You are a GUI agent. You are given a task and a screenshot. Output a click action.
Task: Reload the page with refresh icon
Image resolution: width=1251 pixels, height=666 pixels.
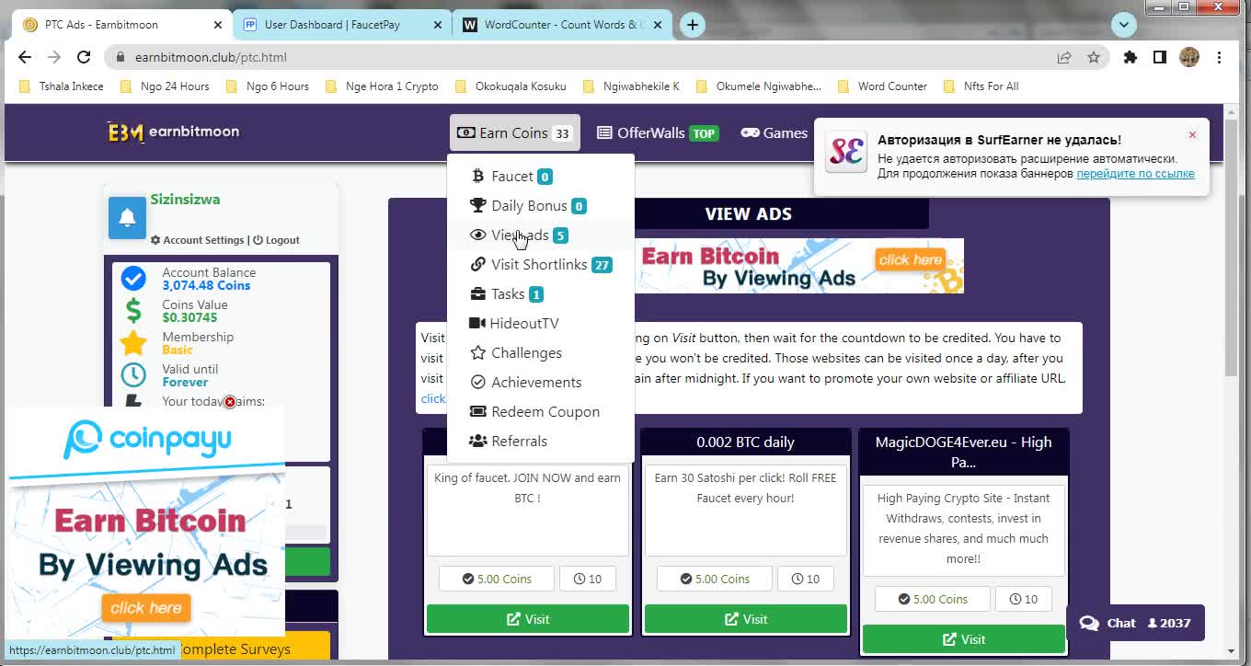pos(84,57)
